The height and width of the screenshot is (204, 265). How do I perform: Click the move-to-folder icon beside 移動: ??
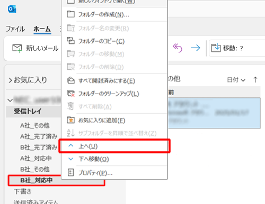point(216,48)
